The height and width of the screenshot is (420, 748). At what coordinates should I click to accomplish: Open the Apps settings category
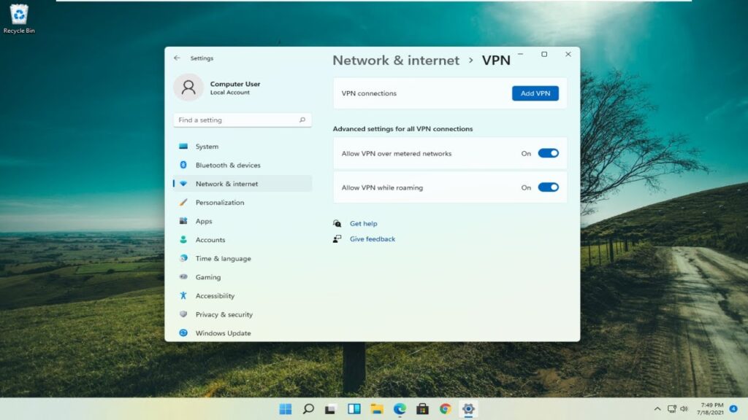pyautogui.click(x=204, y=221)
